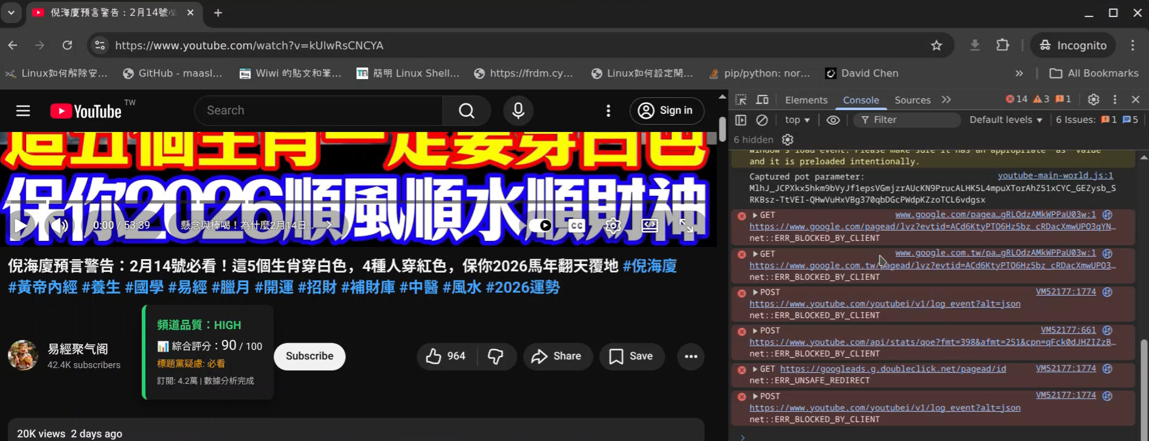Like the video (964 likes)
The image size is (1149, 441).
click(x=446, y=356)
